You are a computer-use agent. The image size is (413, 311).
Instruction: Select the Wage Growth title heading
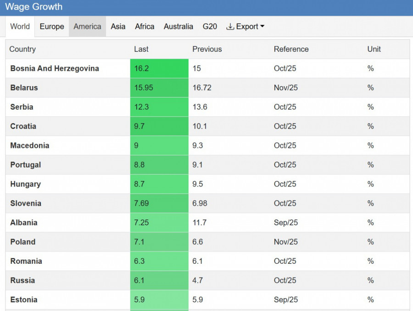click(x=33, y=7)
